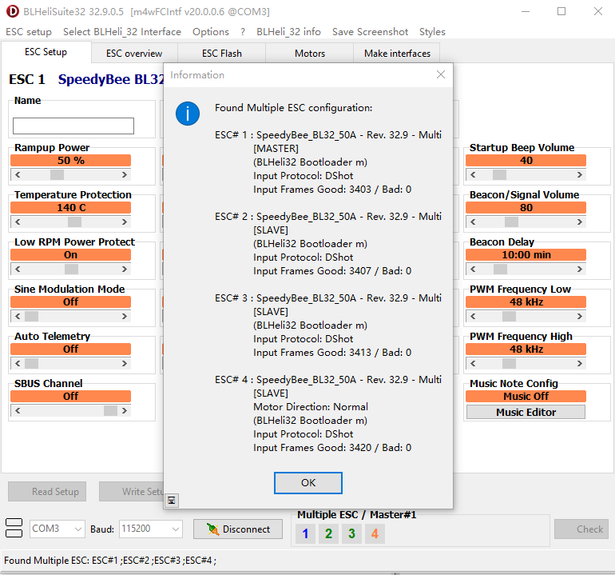615x575 pixels.
Task: Click right arrow of Auto Telemetry slider
Action: [125, 363]
